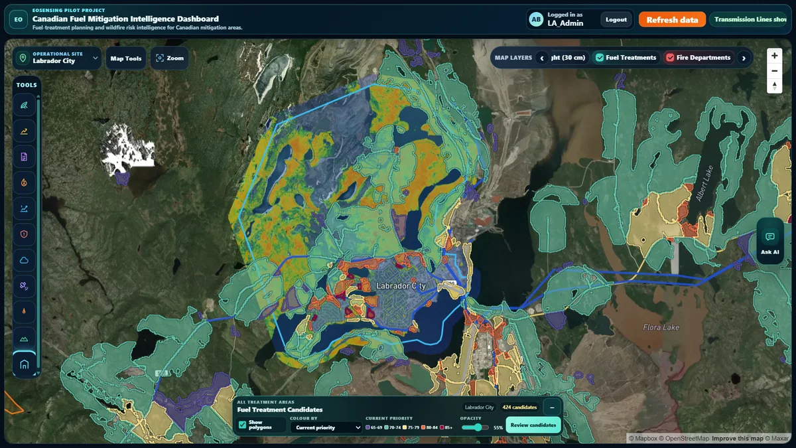Image resolution: width=796 pixels, height=448 pixels.
Task: Click the Flora Lake map label
Action: pos(661,327)
